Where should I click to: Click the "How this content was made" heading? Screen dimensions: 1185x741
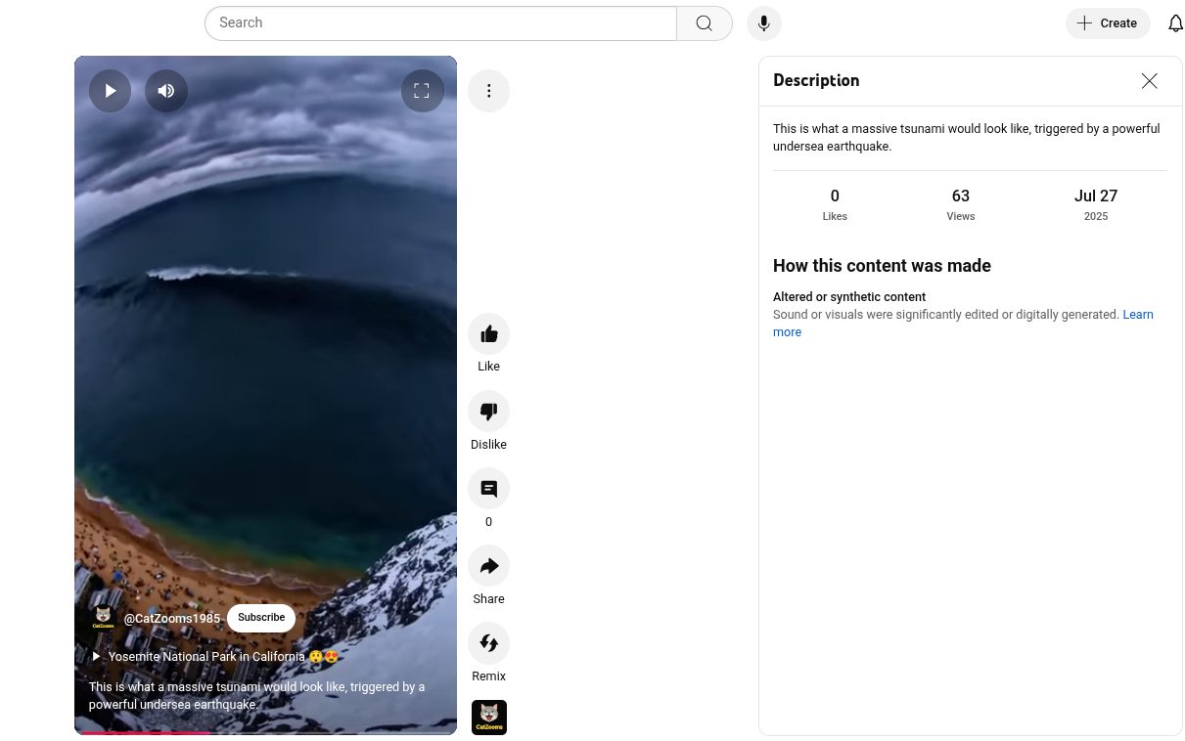pos(882,266)
